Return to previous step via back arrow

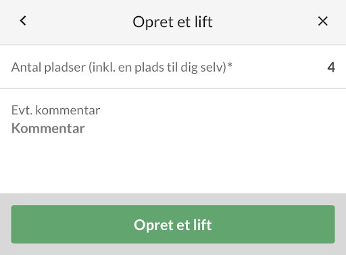coord(23,21)
